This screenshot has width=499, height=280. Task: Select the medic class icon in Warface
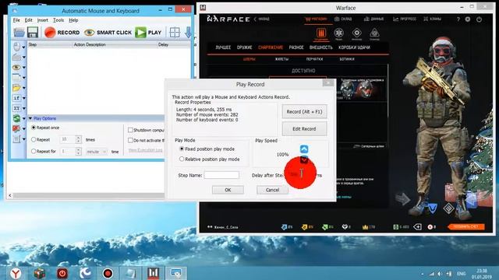(338, 33)
